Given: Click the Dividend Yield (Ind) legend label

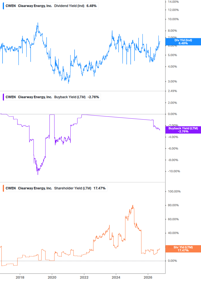Looking at the screenshot, I should (x=69, y=6).
